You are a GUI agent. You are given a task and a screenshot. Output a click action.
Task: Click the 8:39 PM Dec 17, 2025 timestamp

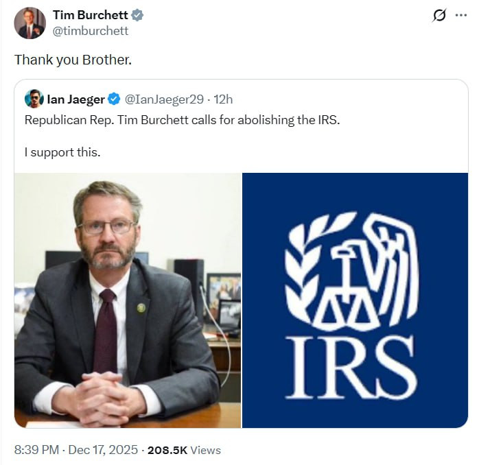click(76, 450)
